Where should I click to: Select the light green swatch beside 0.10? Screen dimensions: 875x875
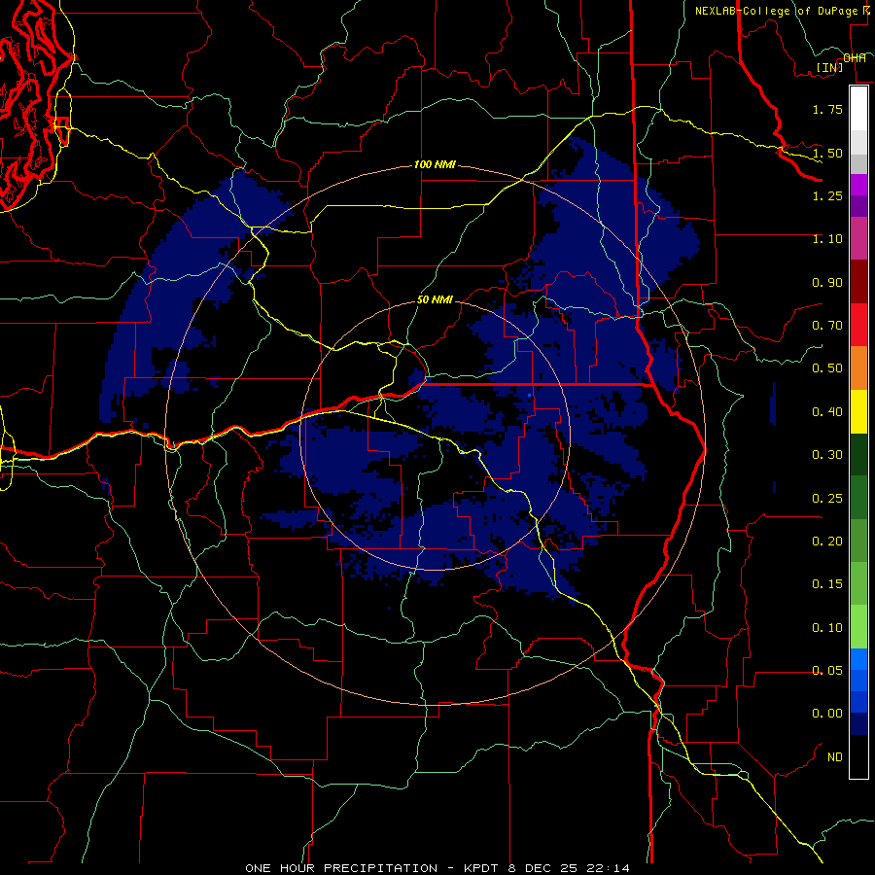[858, 627]
